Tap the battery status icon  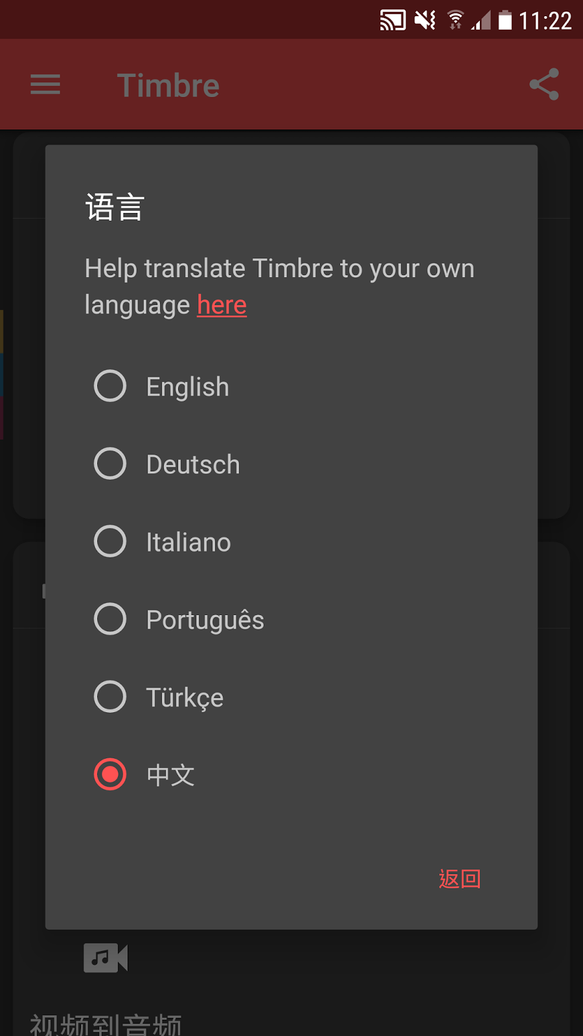505,21
